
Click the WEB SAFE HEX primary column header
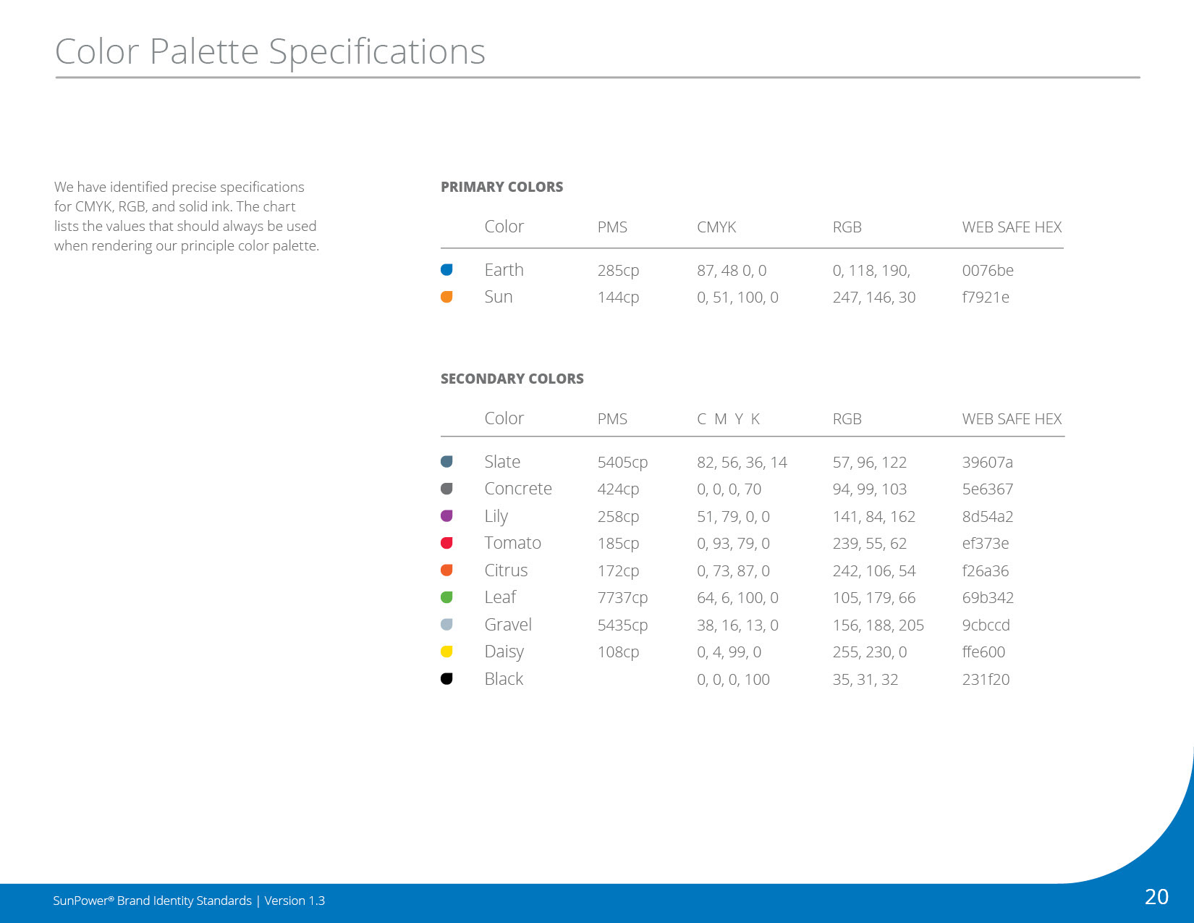tap(1012, 227)
